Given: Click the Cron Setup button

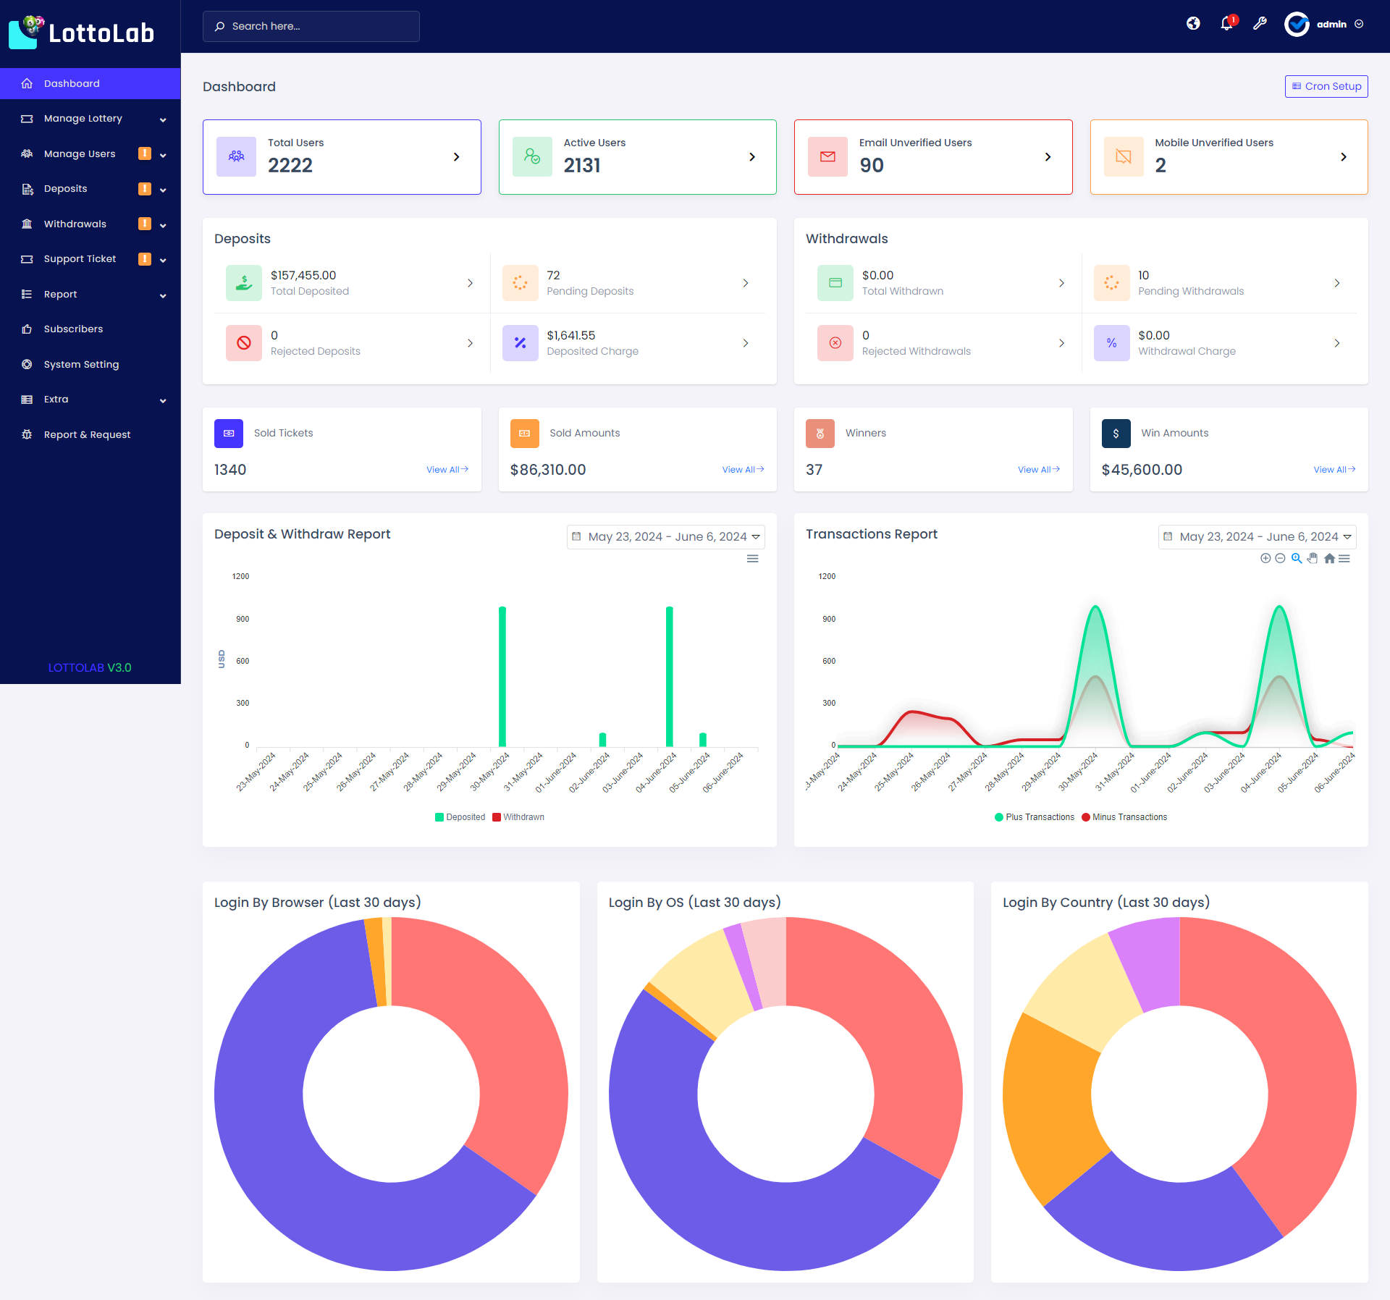Looking at the screenshot, I should click(x=1326, y=86).
